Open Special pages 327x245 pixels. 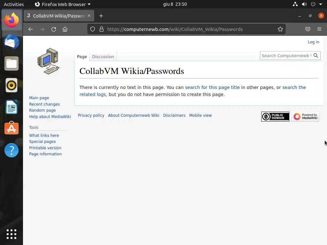pos(42,141)
